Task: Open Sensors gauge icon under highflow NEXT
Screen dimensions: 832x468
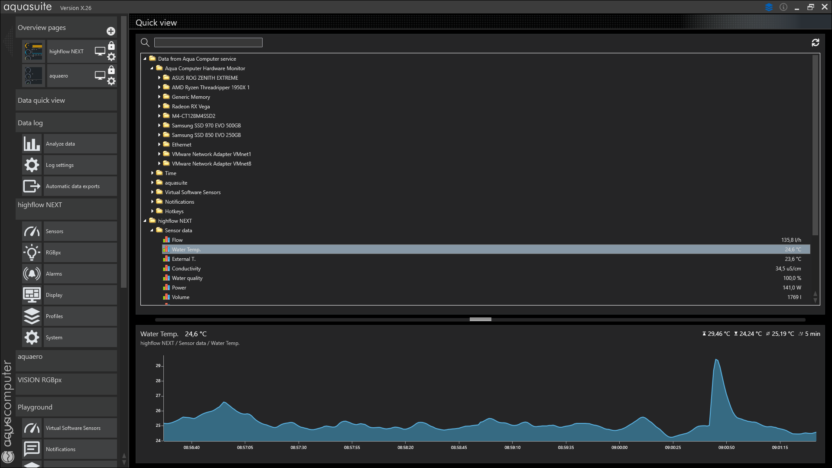Action: (32, 231)
